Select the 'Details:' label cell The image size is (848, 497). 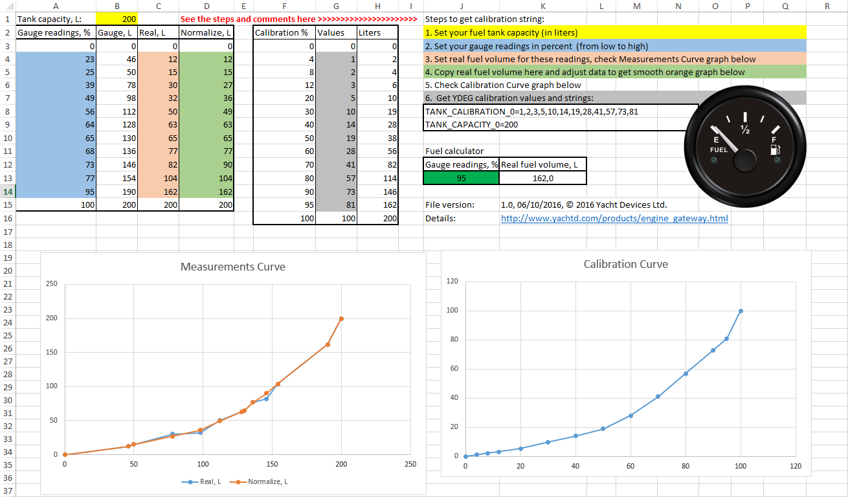(x=462, y=218)
